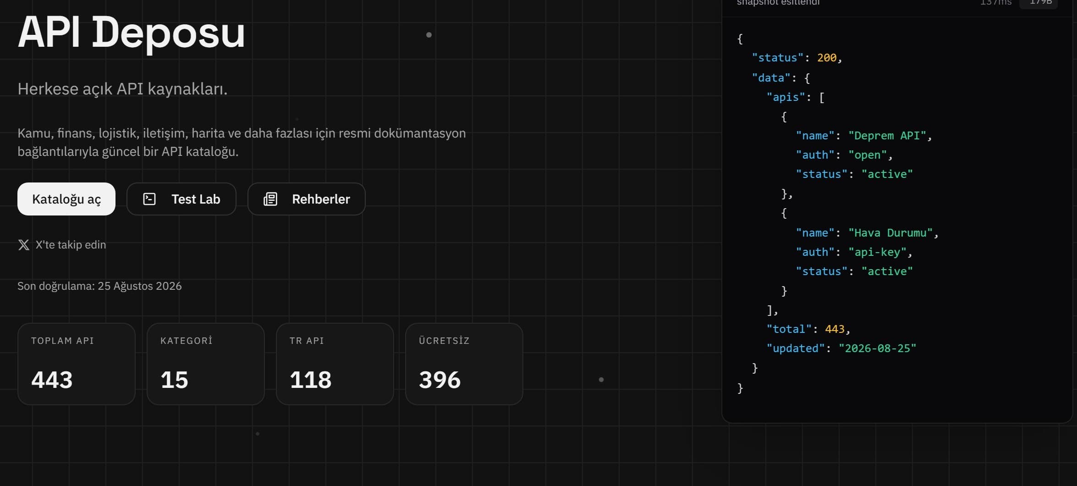The image size is (1077, 486).
Task: Select the TOPLAM API 443 card
Action: [77, 364]
